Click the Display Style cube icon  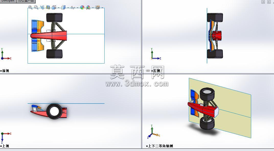[63, 7]
